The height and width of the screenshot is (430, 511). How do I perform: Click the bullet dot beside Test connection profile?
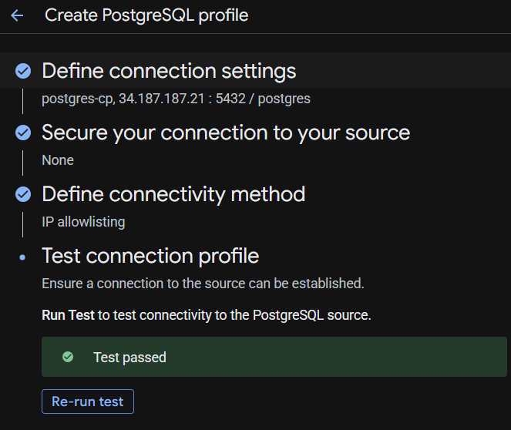click(22, 257)
